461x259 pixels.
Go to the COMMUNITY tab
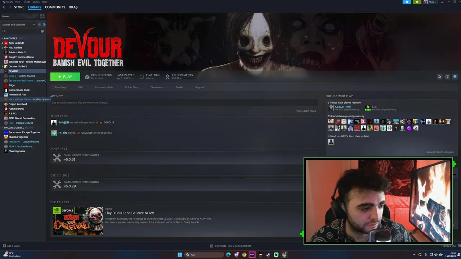[x=55, y=7]
